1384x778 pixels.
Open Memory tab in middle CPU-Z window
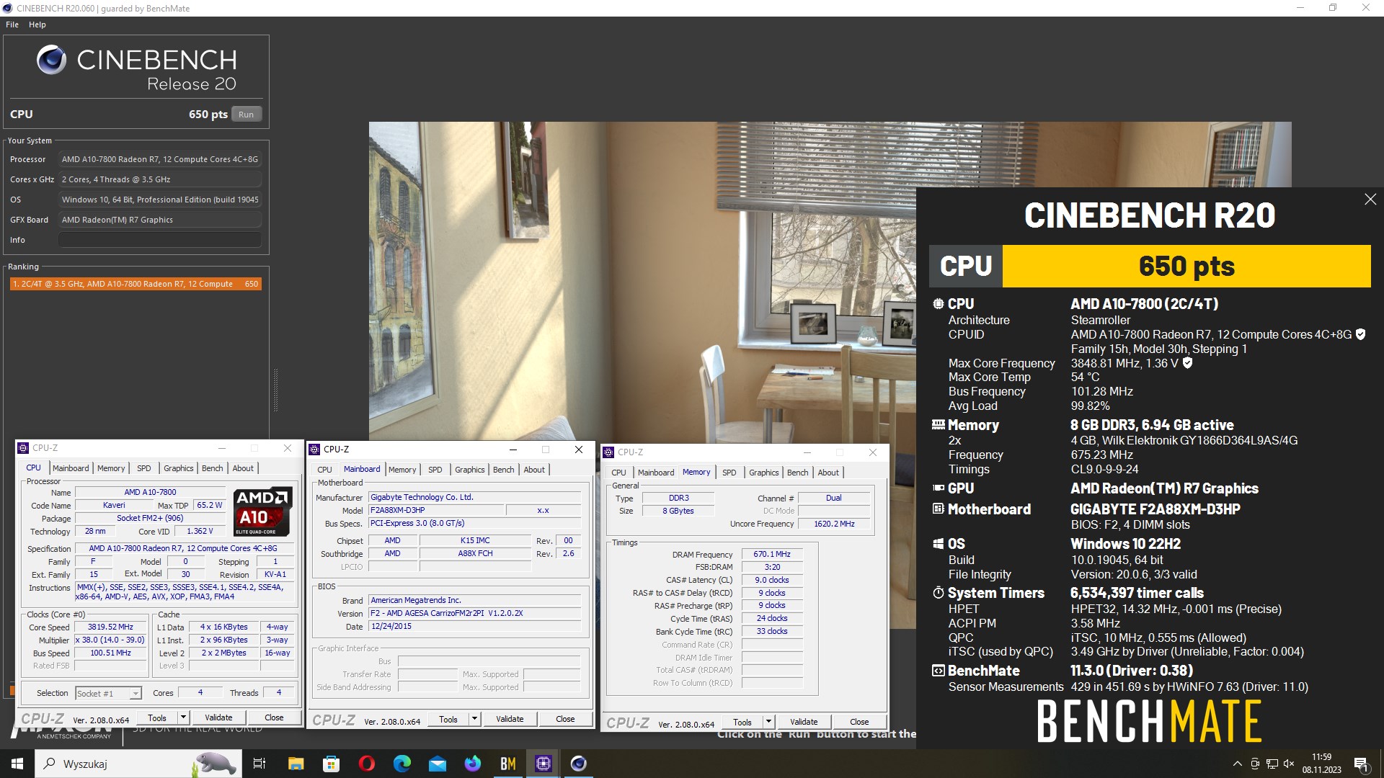(x=402, y=470)
